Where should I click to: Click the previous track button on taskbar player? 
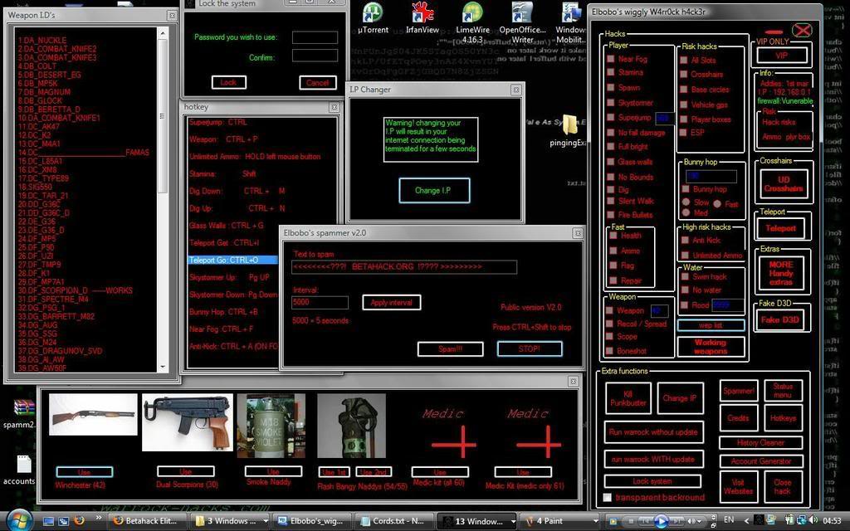645,521
